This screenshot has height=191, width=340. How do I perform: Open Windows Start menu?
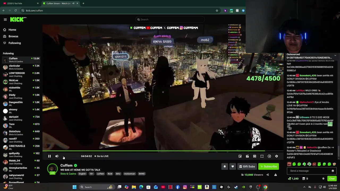point(75,187)
